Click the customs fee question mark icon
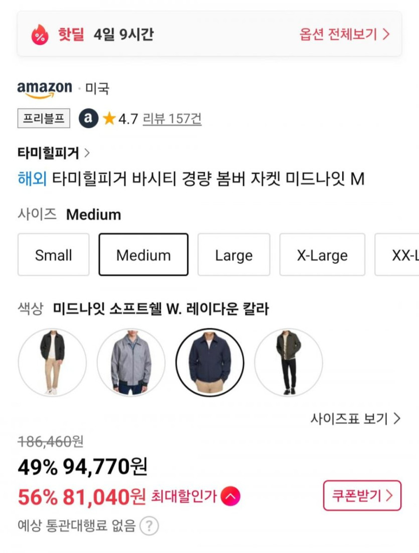 [x=149, y=526]
